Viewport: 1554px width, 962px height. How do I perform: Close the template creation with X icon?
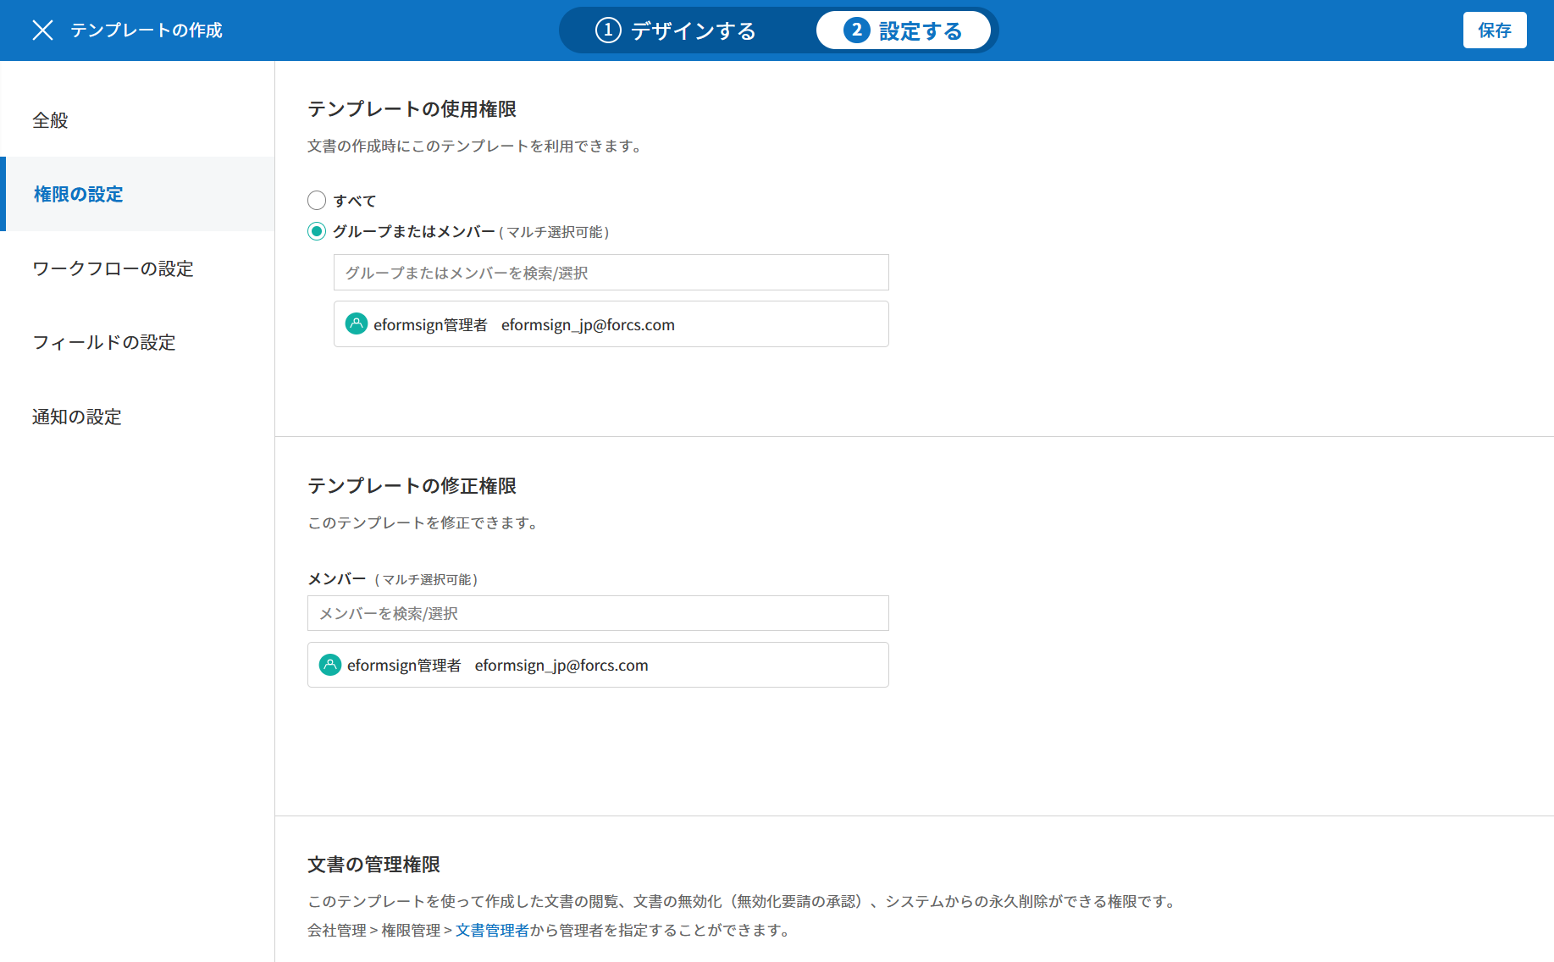coord(42,30)
